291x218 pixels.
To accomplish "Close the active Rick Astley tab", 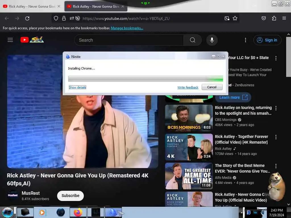I will pos(123,6).
